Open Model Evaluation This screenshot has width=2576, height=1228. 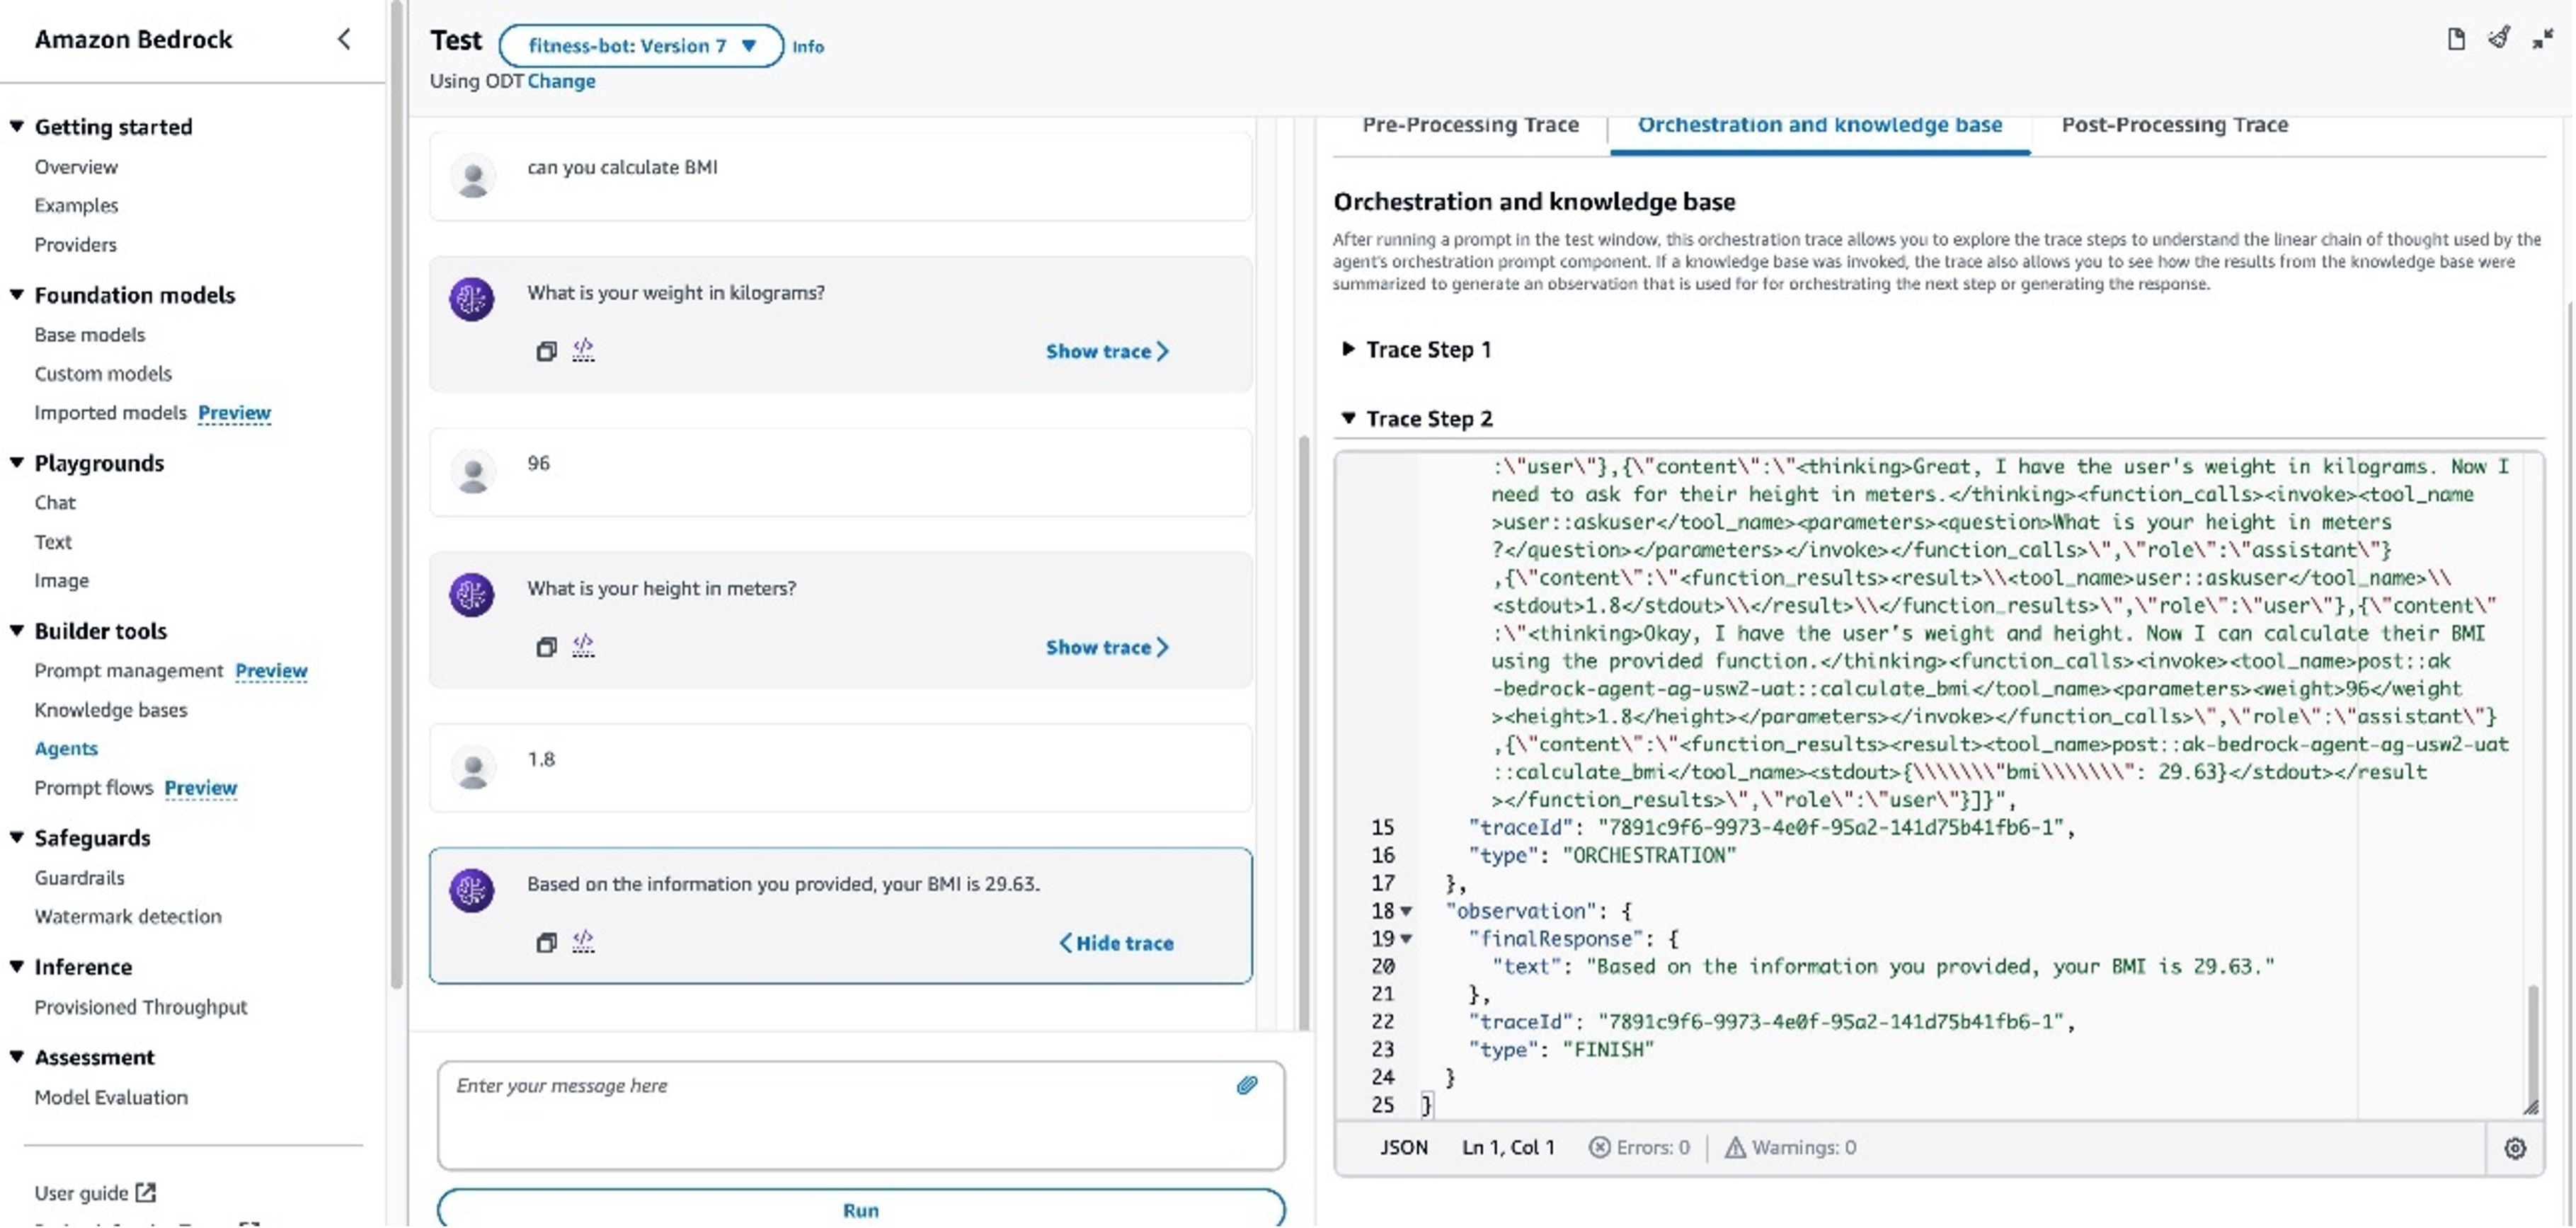(x=111, y=1097)
